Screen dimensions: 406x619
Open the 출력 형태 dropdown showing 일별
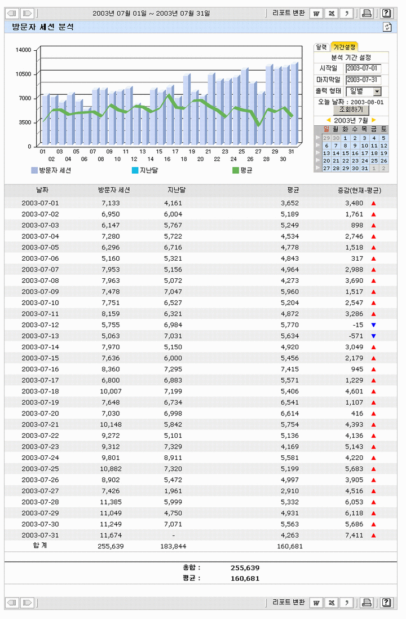(x=377, y=91)
